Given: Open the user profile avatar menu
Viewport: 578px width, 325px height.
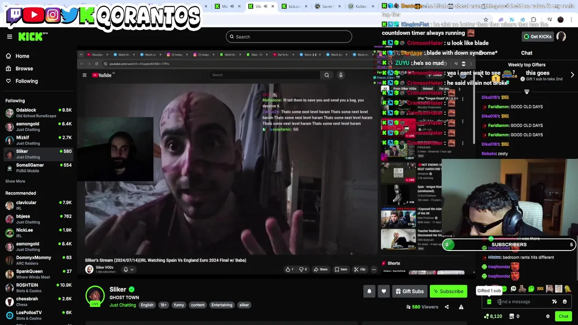Looking at the screenshot, I should pos(561,37).
